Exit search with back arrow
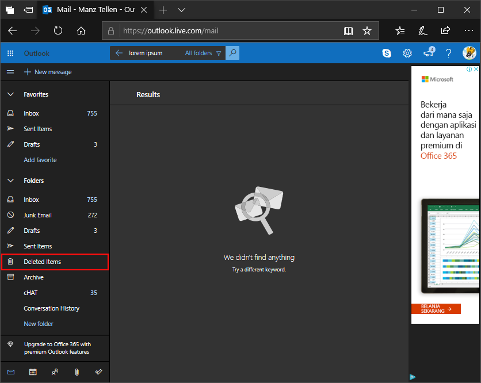481x383 pixels. [x=119, y=53]
